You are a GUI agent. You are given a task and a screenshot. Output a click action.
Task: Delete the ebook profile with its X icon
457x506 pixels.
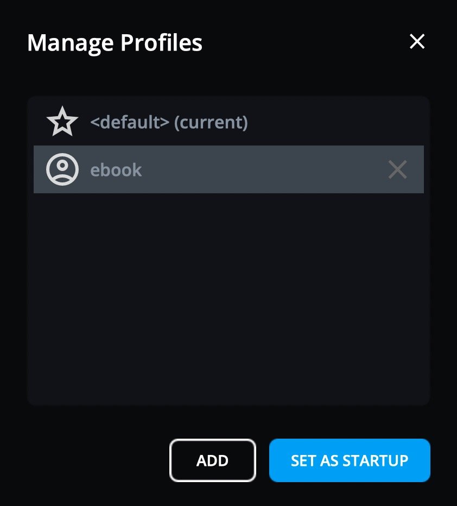(x=397, y=170)
